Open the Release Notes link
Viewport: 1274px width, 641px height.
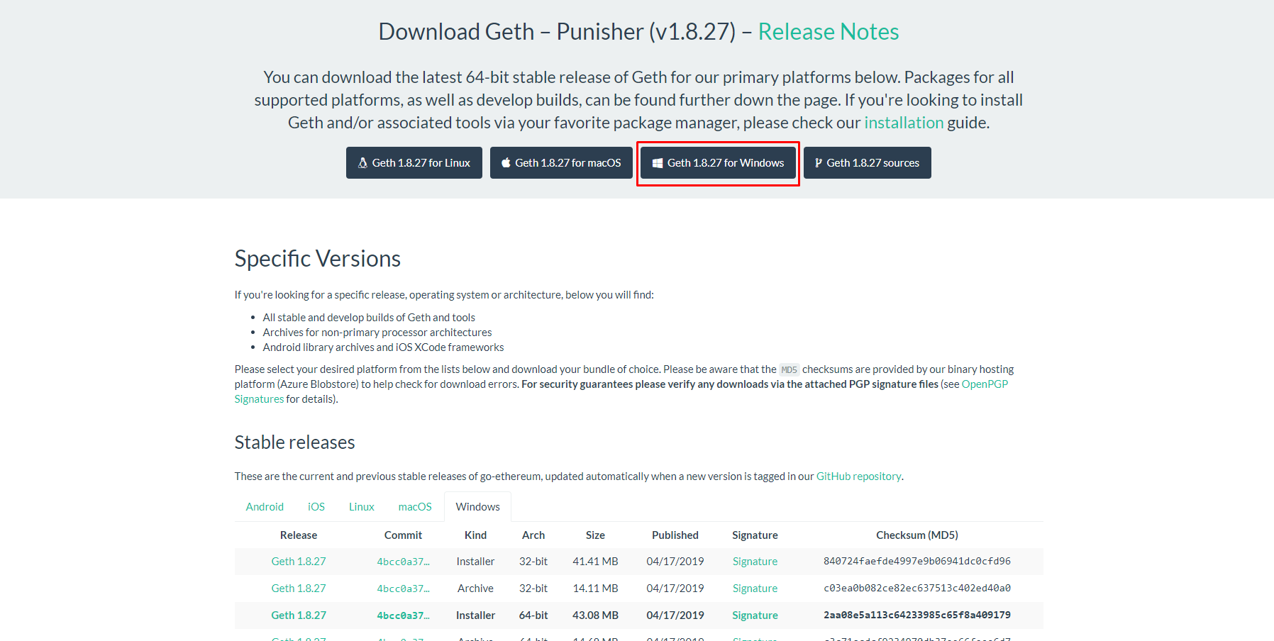pyautogui.click(x=828, y=32)
